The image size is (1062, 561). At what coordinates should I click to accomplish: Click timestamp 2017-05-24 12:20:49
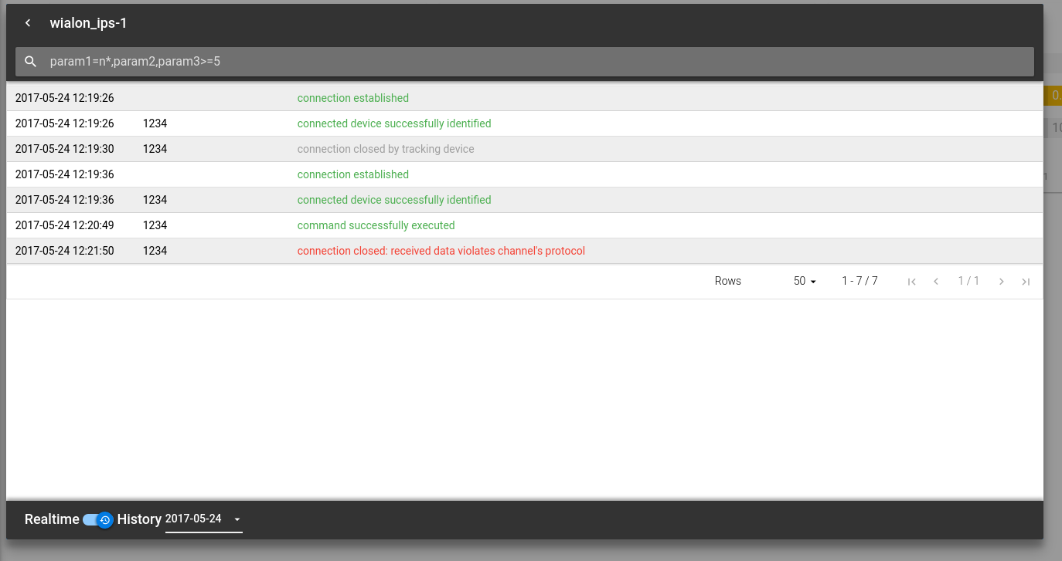click(x=65, y=225)
